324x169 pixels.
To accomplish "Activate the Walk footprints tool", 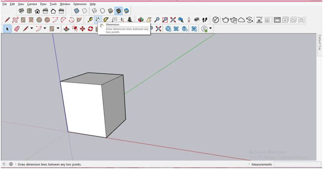I will (205, 20).
